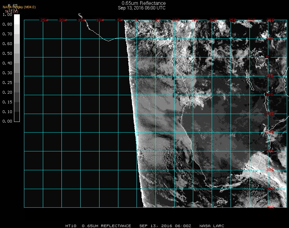Image resolution: width=289 pixels, height=228 pixels.
Task: Click Lake Victoria outline on the map
Action: point(261,62)
